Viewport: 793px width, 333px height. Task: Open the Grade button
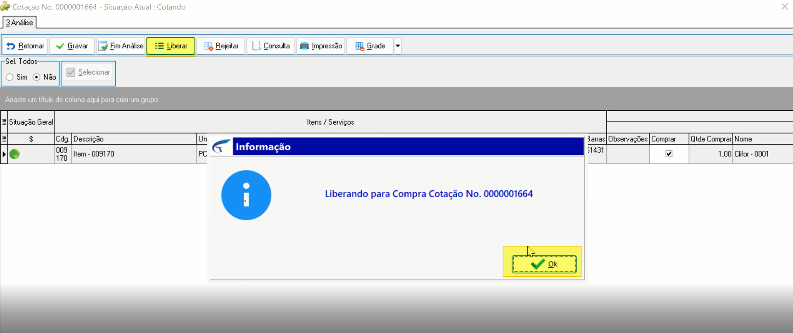point(370,46)
